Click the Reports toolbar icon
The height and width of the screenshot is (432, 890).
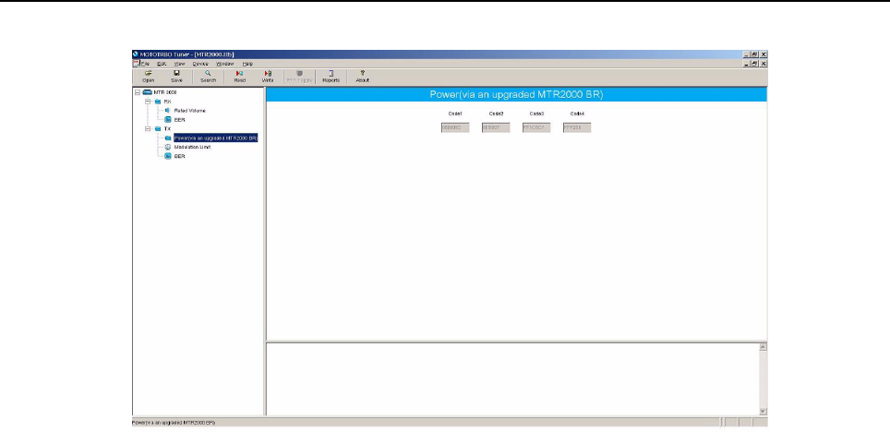coord(331,73)
